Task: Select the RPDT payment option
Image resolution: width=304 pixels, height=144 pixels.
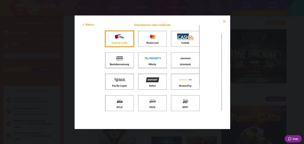Action: [x=185, y=103]
